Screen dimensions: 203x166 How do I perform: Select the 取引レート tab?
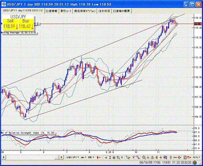tap(65, 11)
